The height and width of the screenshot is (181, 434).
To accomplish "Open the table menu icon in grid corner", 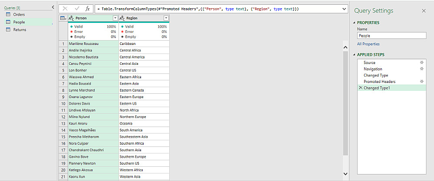I will [x=63, y=18].
